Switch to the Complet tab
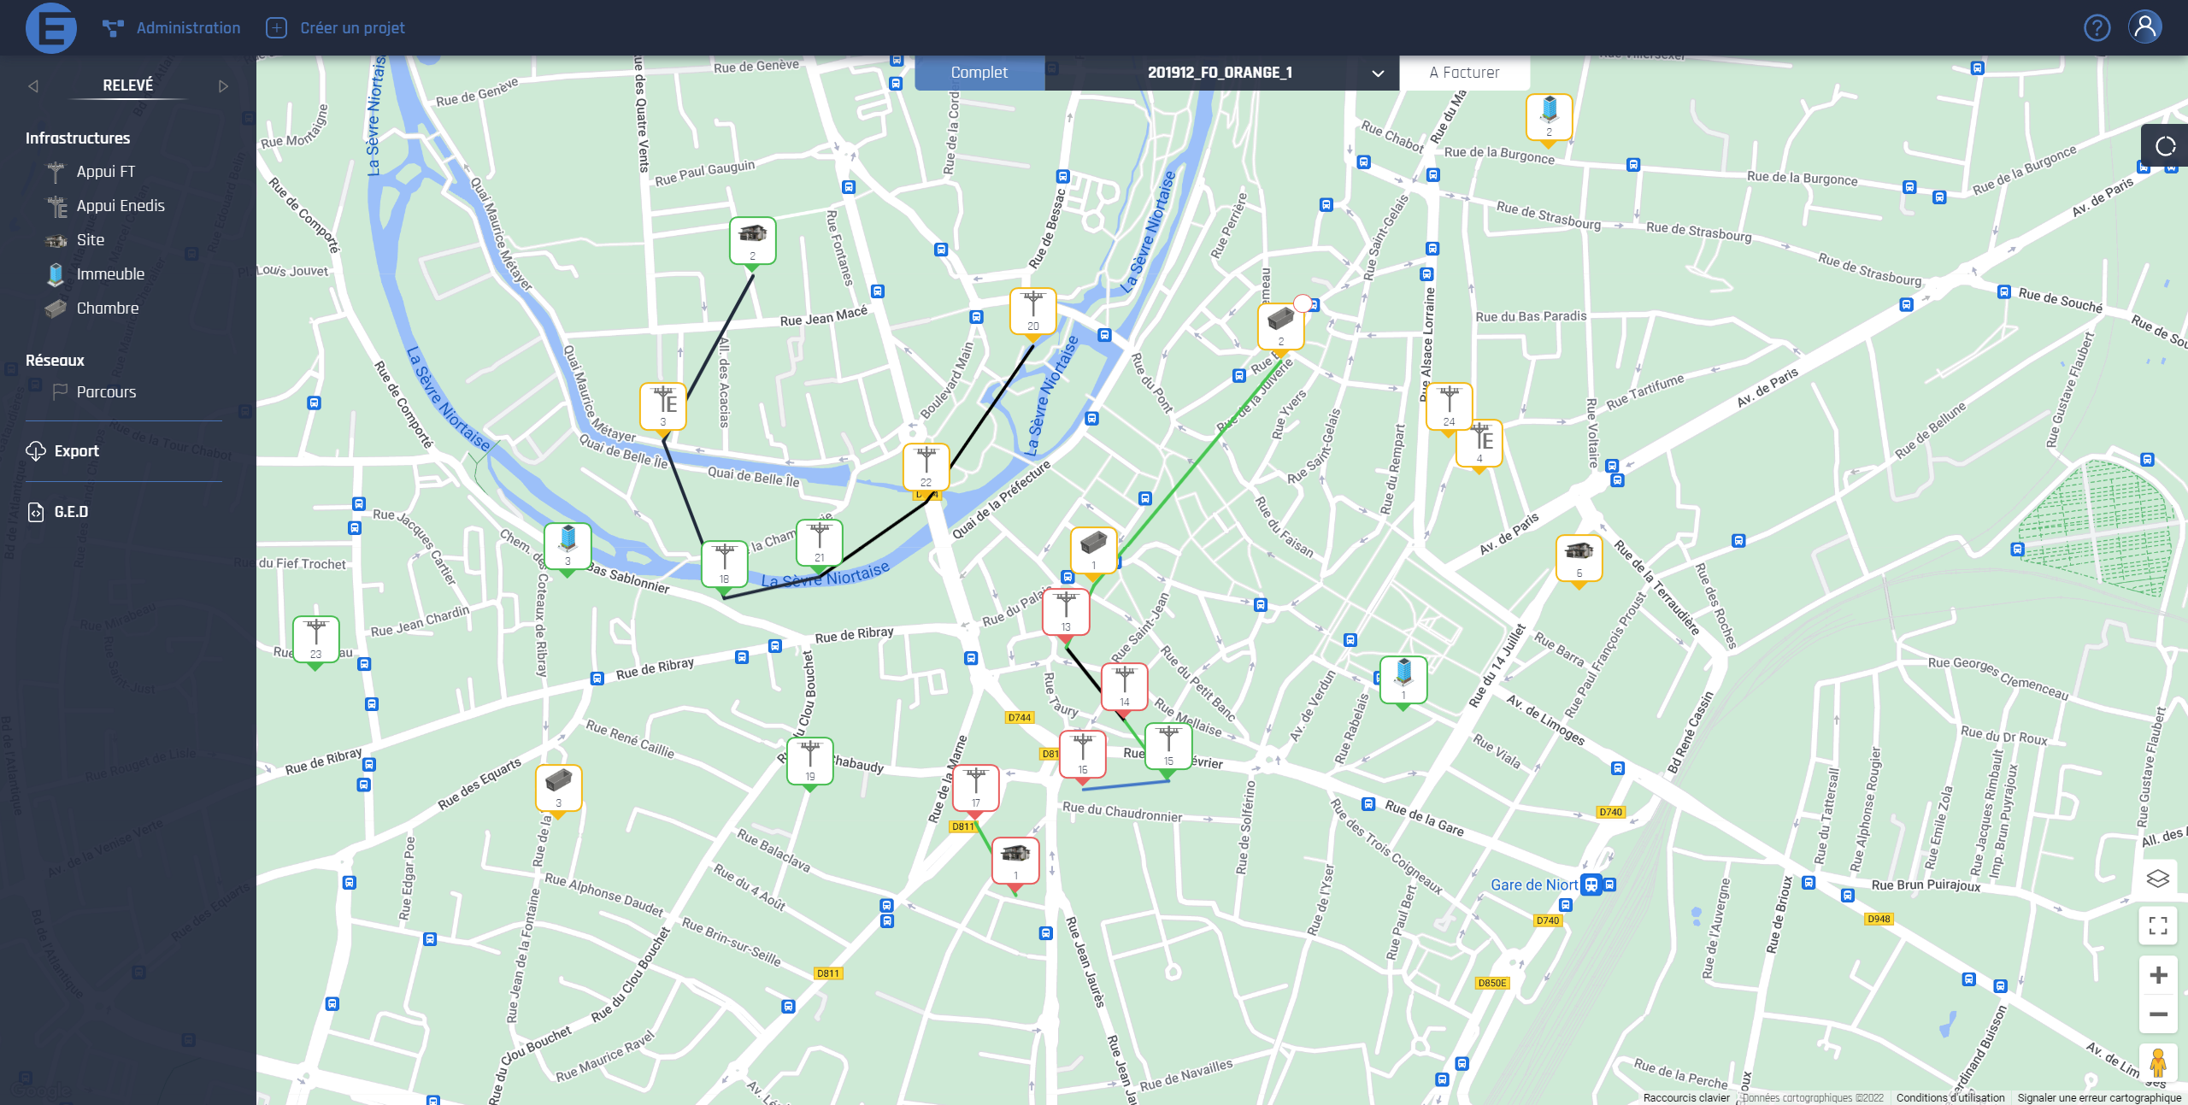 point(979,73)
